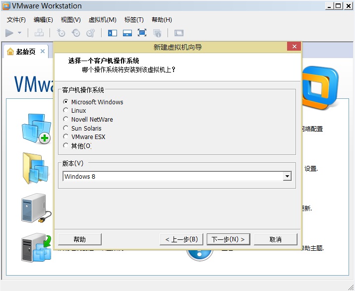The width and height of the screenshot is (355, 291).
Task: Click the Take Snapshot toolbar icon
Action: (x=61, y=33)
